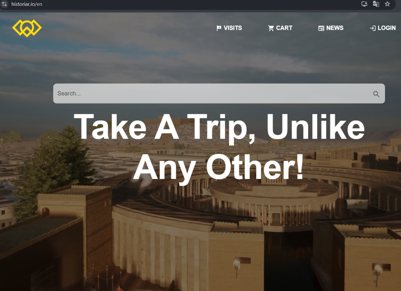The image size is (401, 291).
Task: Click the yellow Historiar logo
Action: click(x=27, y=28)
